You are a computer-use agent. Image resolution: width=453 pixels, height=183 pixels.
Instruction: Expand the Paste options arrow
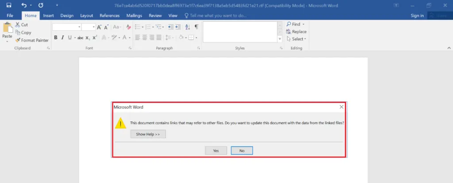[7, 41]
